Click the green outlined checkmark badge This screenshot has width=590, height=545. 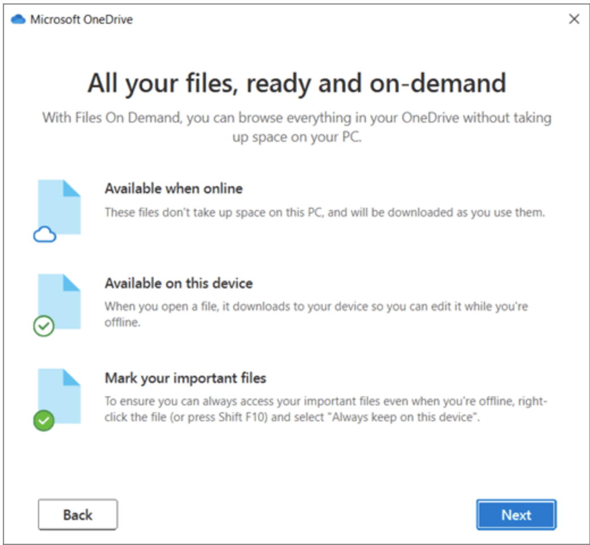(x=44, y=326)
